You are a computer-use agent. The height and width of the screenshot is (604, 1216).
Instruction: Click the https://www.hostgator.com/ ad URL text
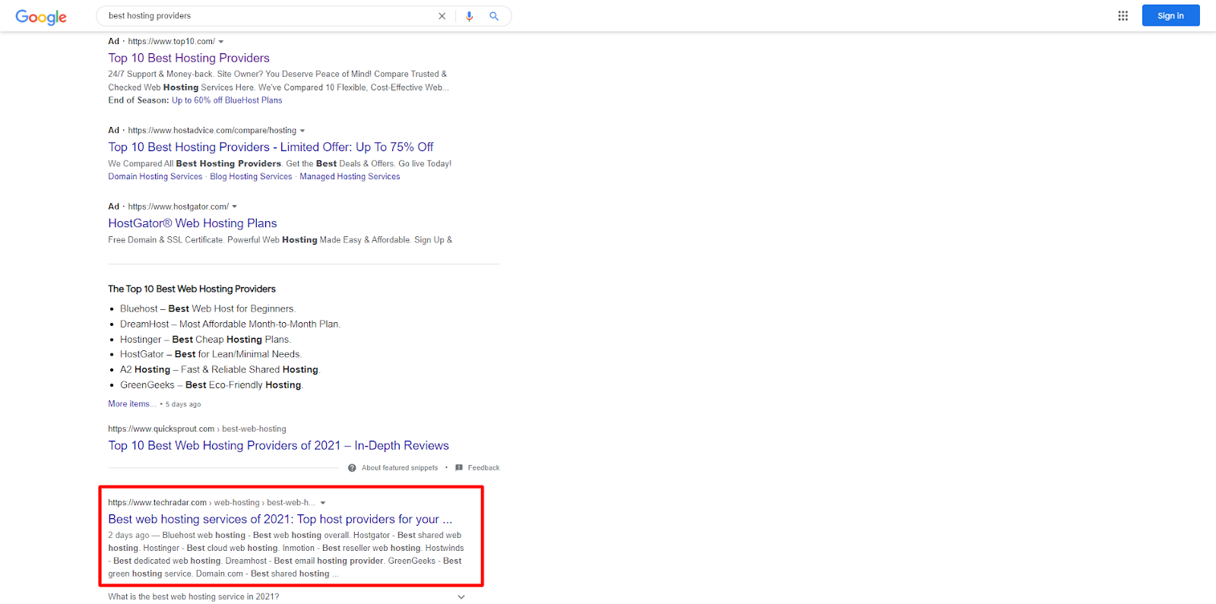point(178,207)
